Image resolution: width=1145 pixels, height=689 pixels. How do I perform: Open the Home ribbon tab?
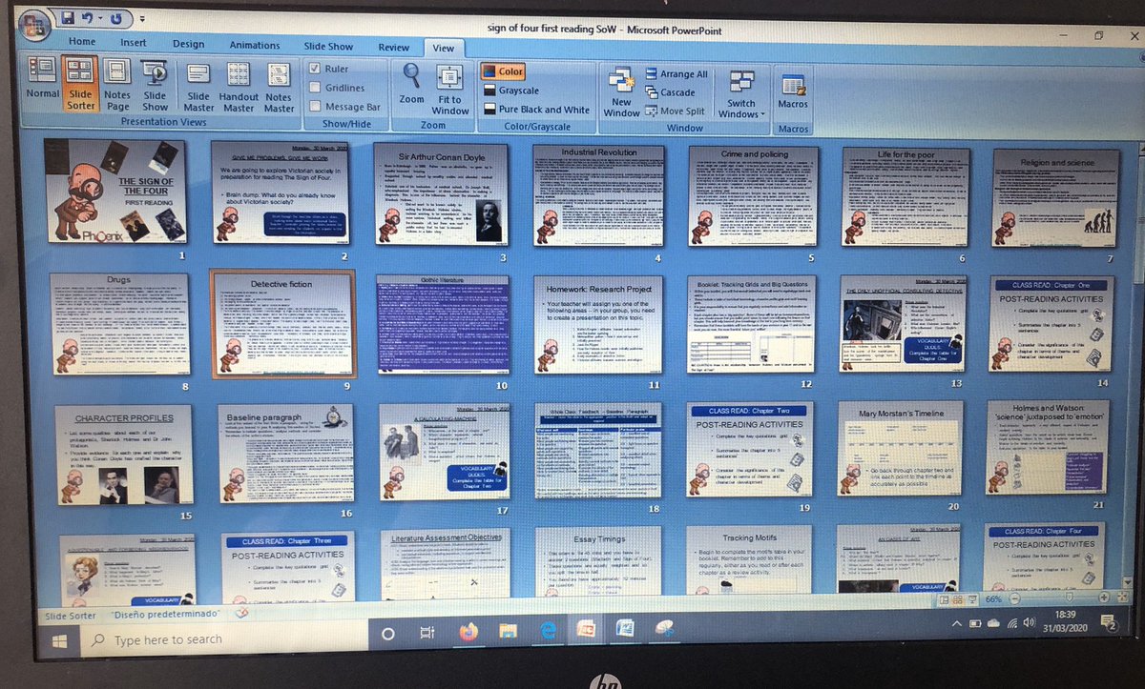(82, 41)
